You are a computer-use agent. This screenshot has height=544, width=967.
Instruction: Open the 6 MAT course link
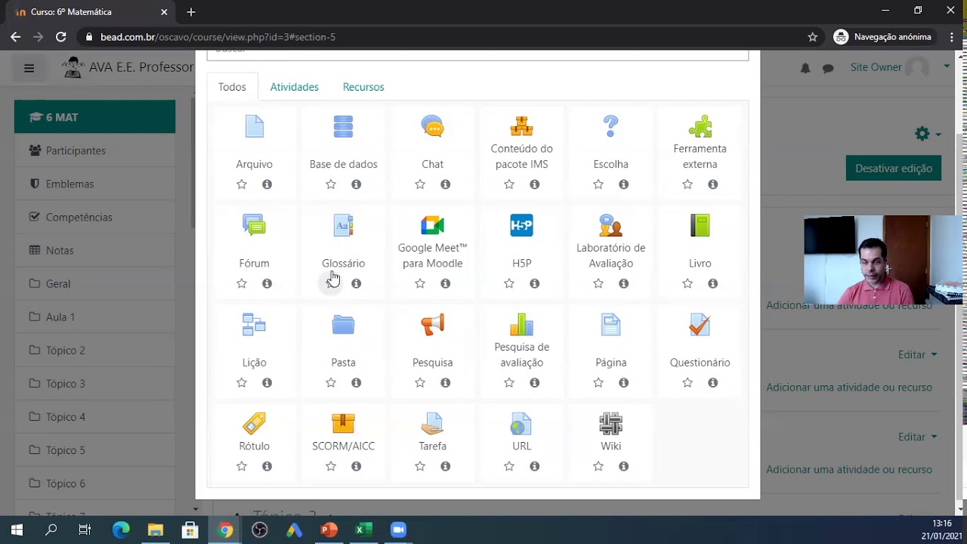[x=94, y=117]
